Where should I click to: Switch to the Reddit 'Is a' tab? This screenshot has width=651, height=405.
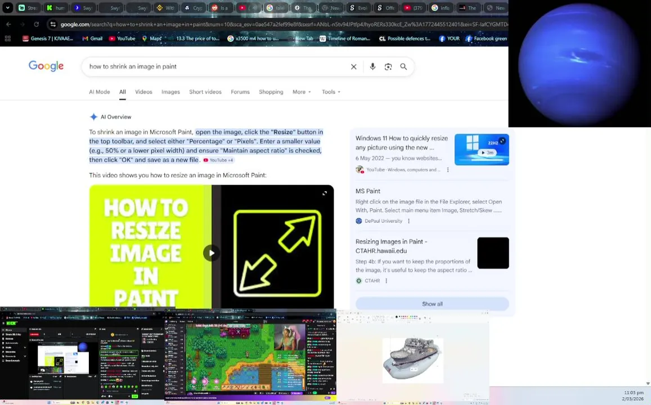pyautogui.click(x=221, y=7)
